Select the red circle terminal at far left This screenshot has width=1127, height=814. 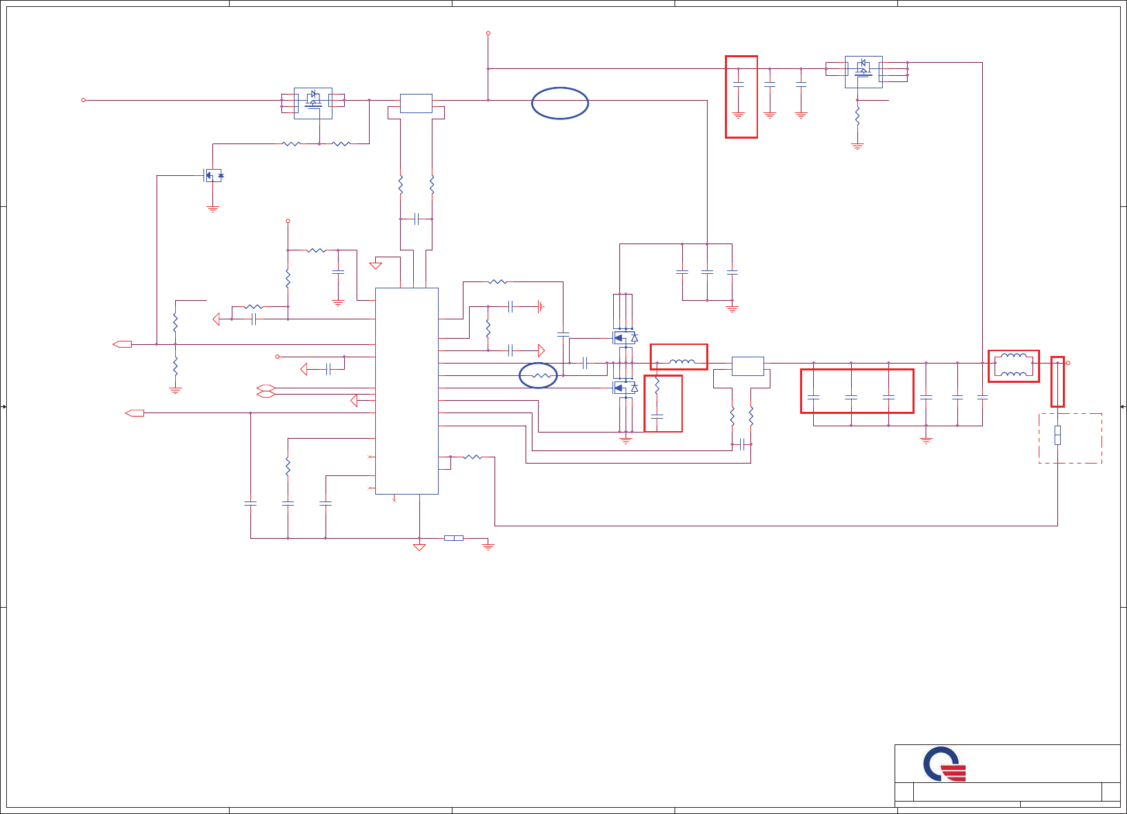tap(83, 100)
